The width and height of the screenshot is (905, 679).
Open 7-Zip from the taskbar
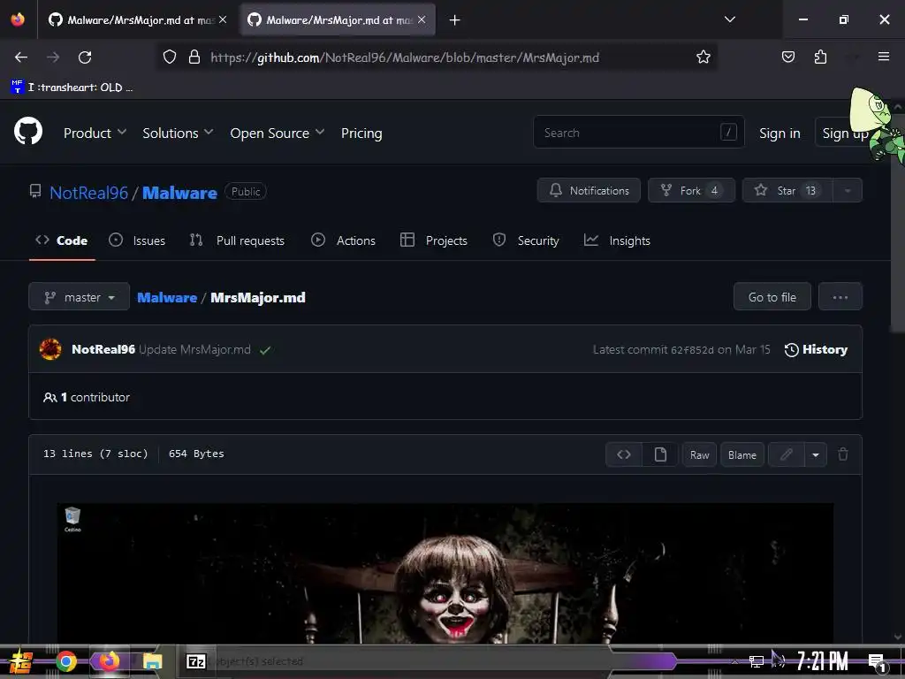pyautogui.click(x=195, y=661)
